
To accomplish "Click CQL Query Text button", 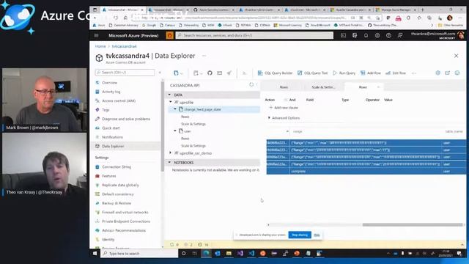I will (x=313, y=73).
